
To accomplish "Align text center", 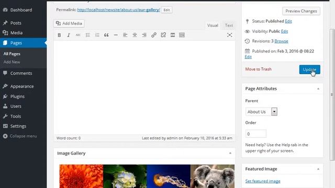I will point(135,35).
